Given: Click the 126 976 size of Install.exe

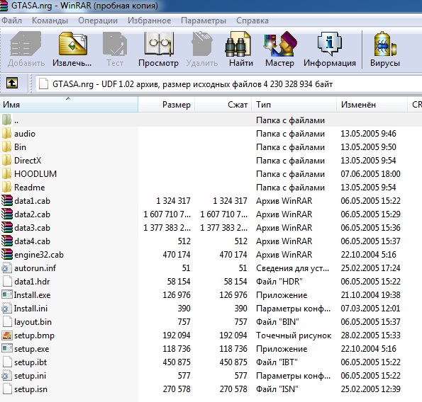Looking at the screenshot, I should (177, 295).
